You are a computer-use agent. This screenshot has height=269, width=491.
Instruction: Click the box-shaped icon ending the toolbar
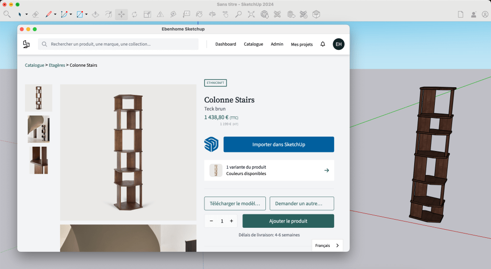coord(316,14)
